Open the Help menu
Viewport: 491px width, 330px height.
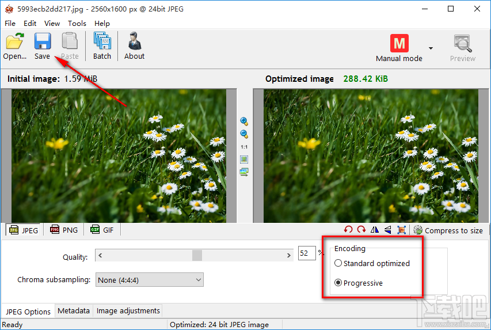tap(102, 24)
